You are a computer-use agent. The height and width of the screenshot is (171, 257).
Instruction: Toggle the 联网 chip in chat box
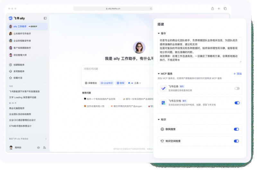coord(120,83)
